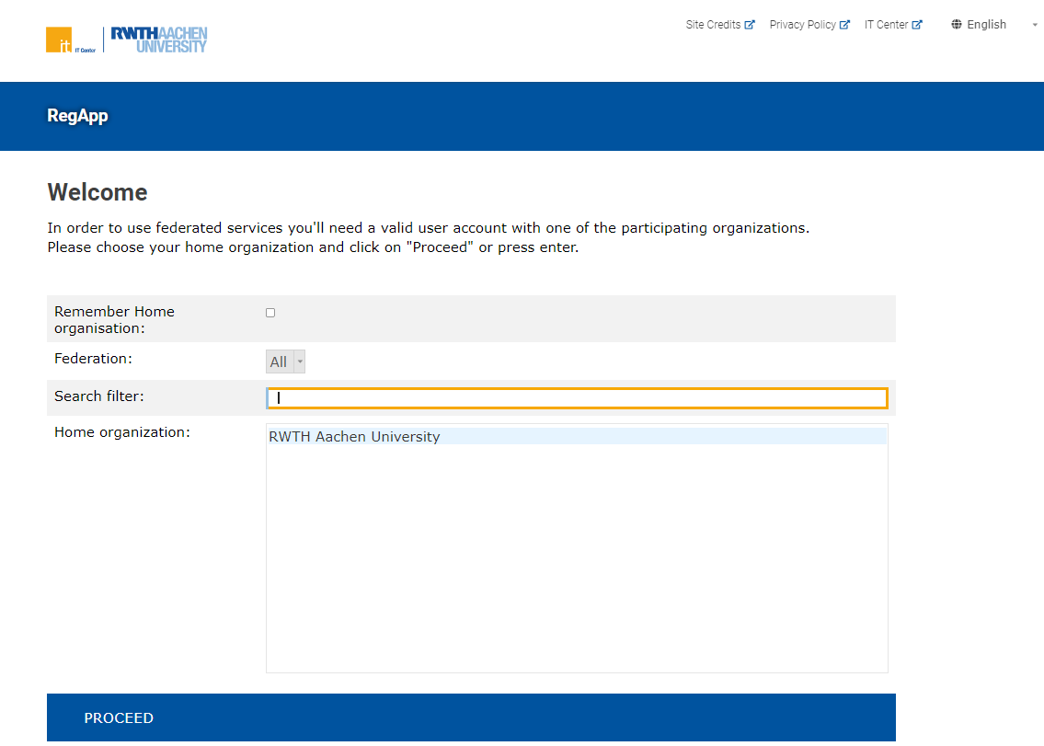Select RWTH Aachen University from the organization list
The width and height of the screenshot is (1044, 746).
tap(355, 436)
